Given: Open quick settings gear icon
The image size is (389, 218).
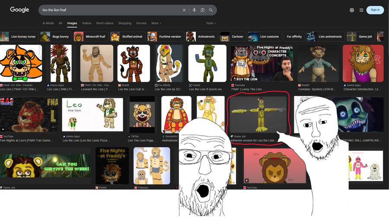Looking at the screenshot, I should (352, 10).
